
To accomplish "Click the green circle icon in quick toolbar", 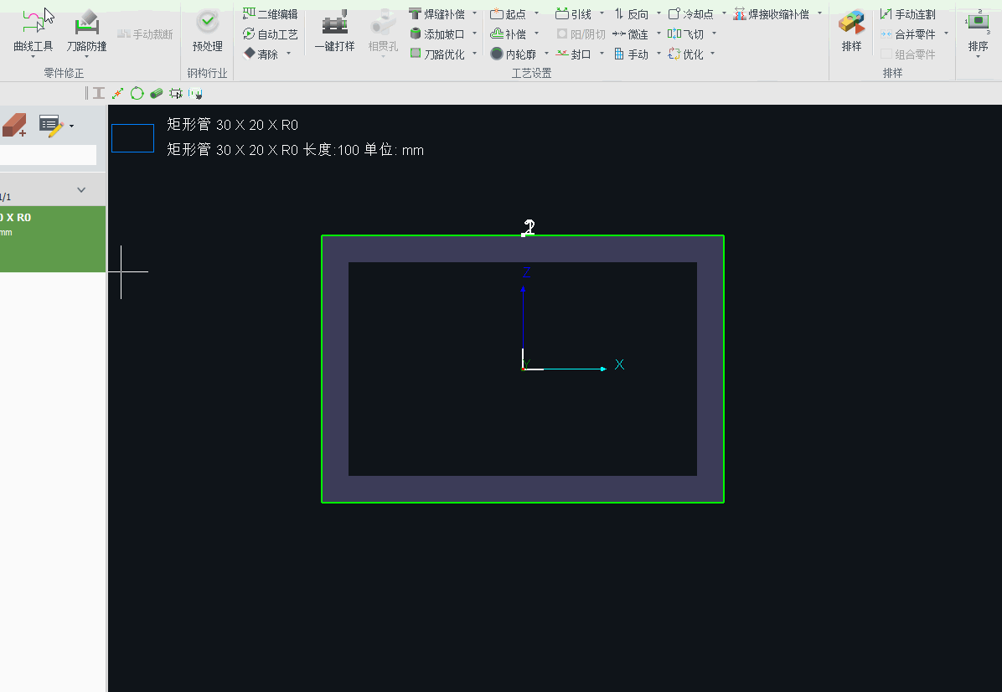I will point(137,93).
